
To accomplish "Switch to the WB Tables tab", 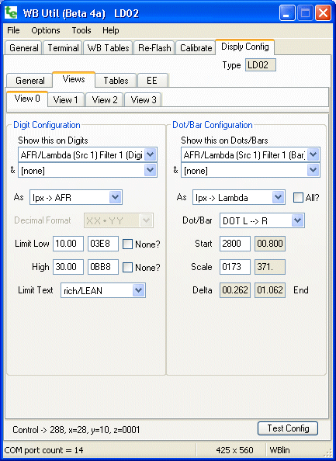I will [x=109, y=48].
